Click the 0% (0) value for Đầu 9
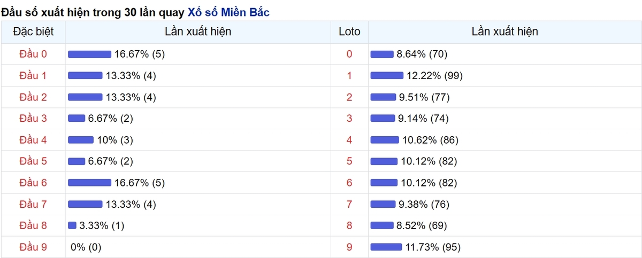The height and width of the screenshot is (258, 642). (86, 247)
